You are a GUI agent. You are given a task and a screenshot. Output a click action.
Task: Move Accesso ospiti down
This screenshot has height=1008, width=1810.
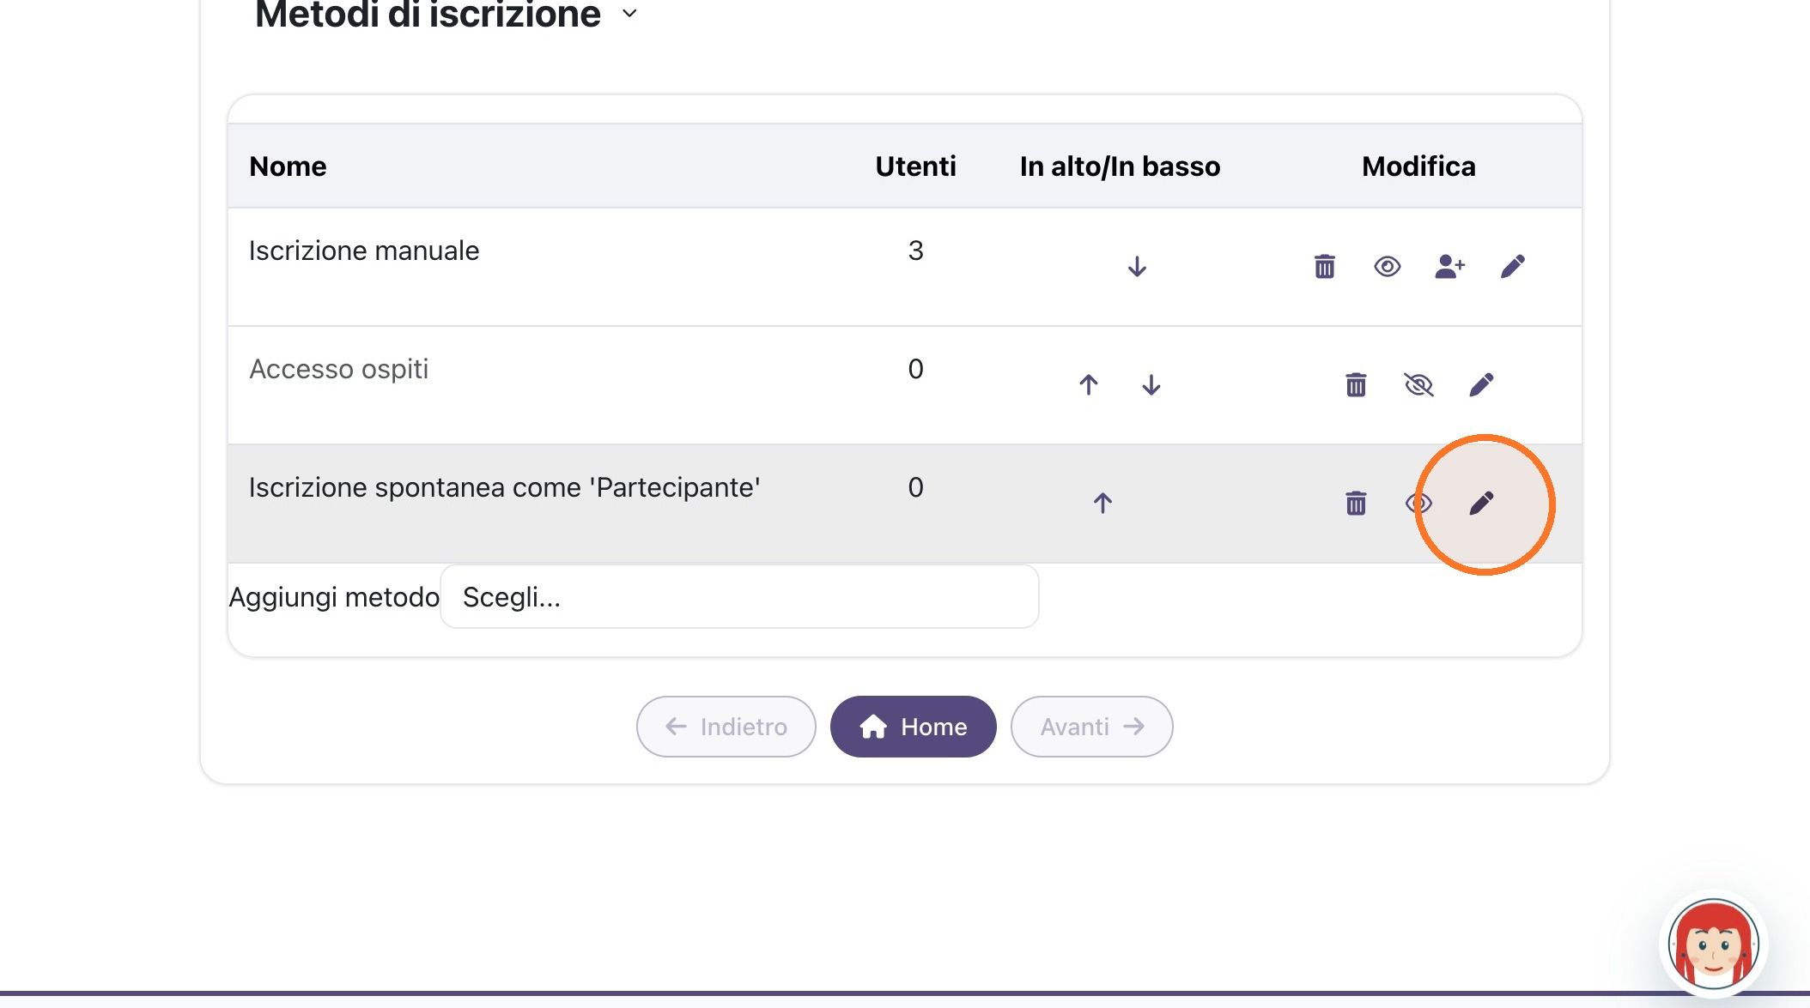click(x=1151, y=385)
